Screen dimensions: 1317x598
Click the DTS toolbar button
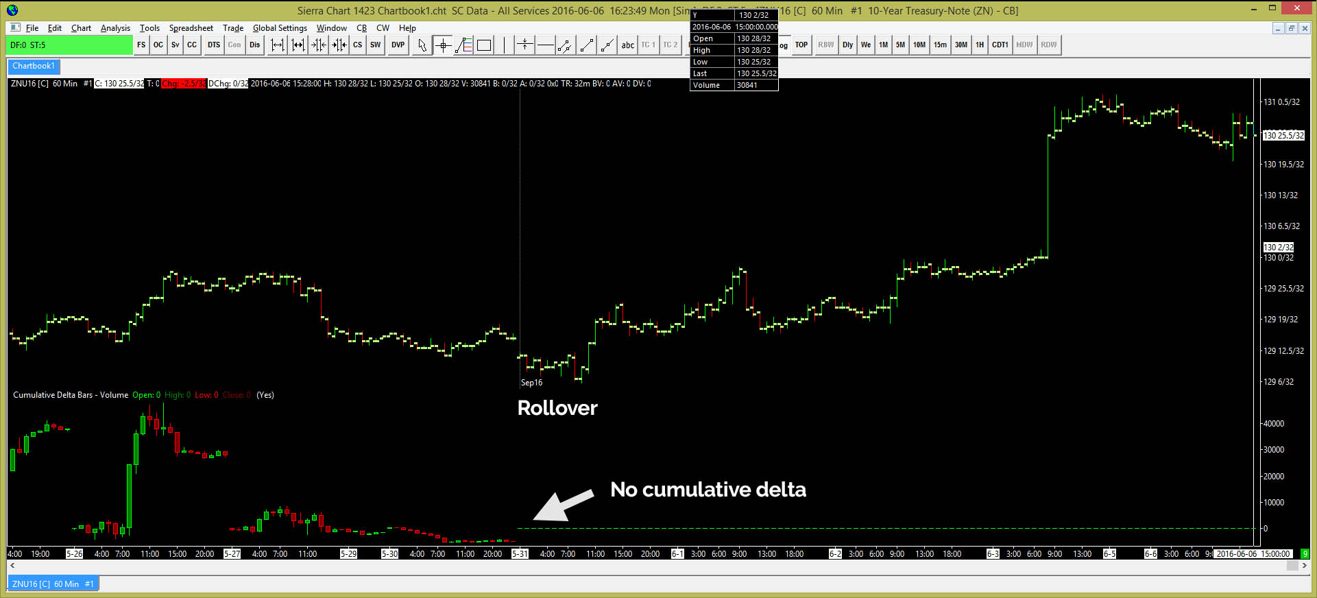(214, 45)
